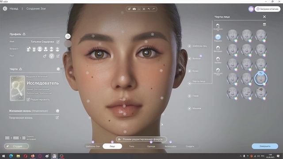This screenshot has height=159, width=283.
Task: Click the Завершить button
Action: click(265, 146)
